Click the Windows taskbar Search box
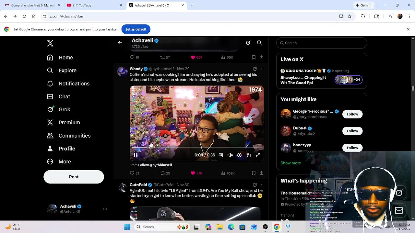Image resolution: width=415 pixels, height=233 pixels. click(x=162, y=227)
